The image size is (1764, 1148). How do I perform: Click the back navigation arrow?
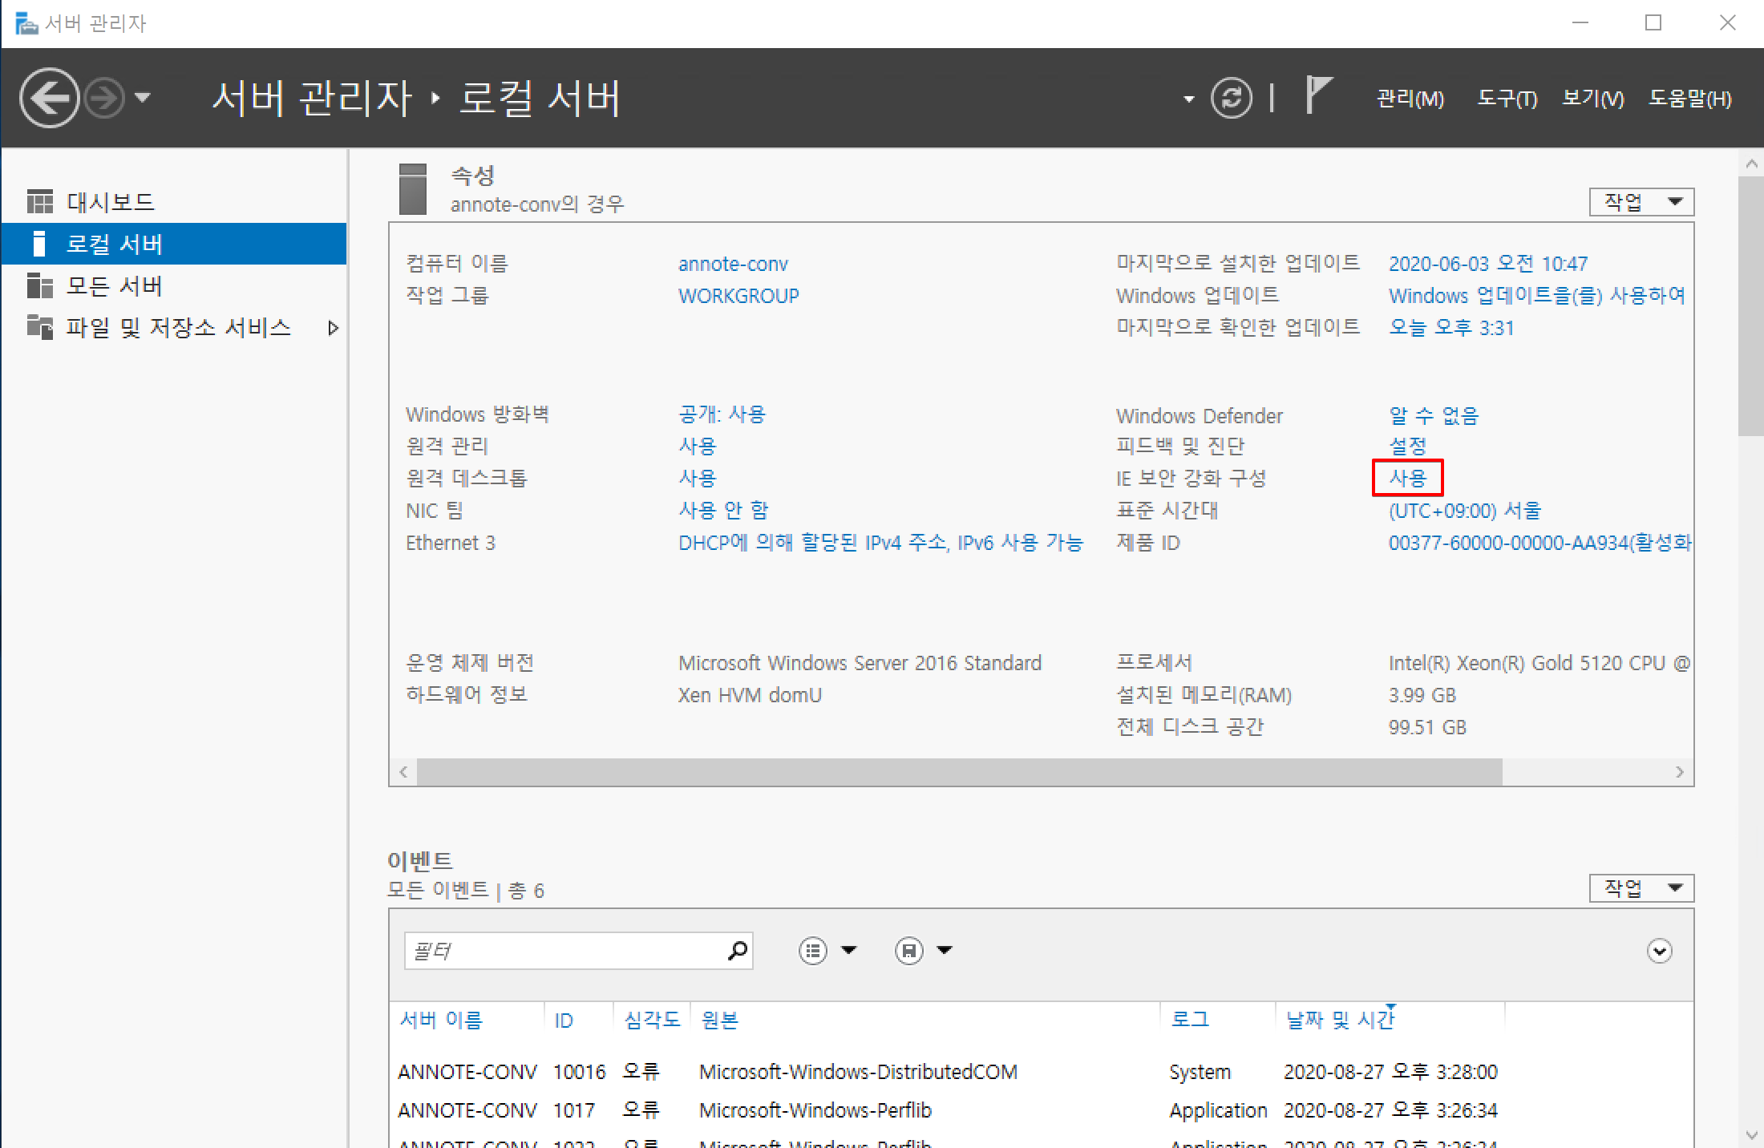tap(50, 98)
